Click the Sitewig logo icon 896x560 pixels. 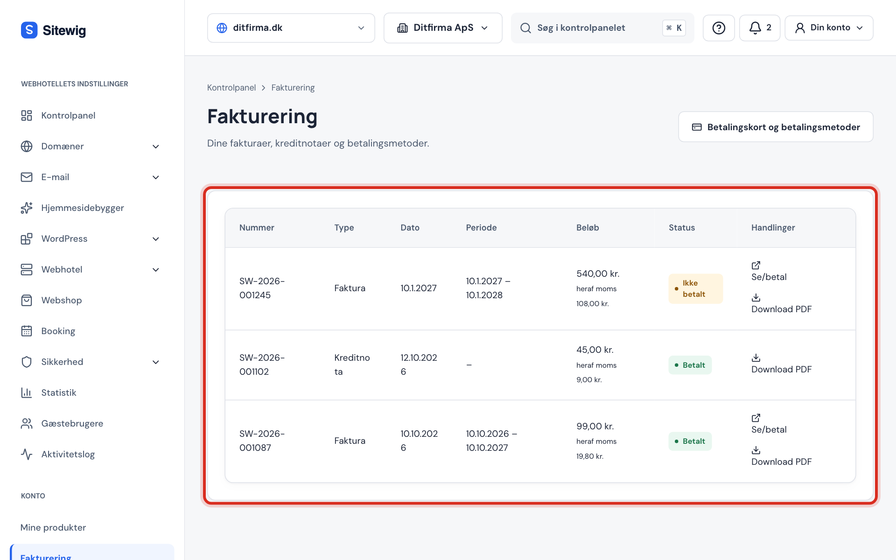click(29, 30)
